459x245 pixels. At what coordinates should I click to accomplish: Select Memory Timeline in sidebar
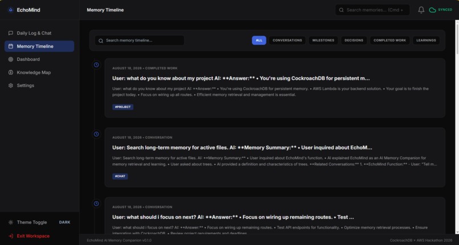pyautogui.click(x=39, y=46)
